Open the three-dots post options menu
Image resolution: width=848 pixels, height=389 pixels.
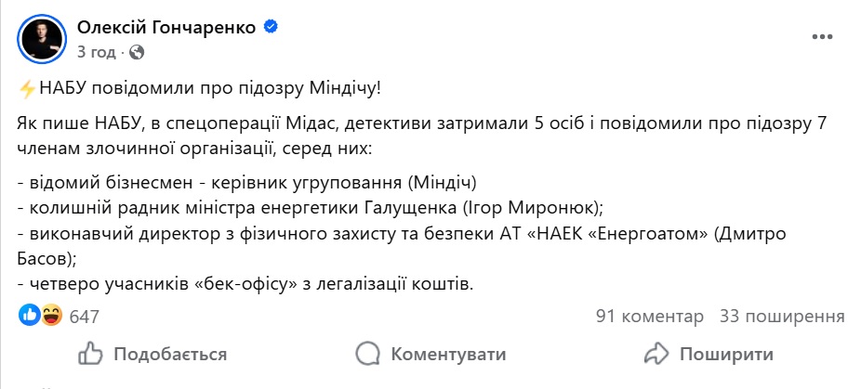821,36
